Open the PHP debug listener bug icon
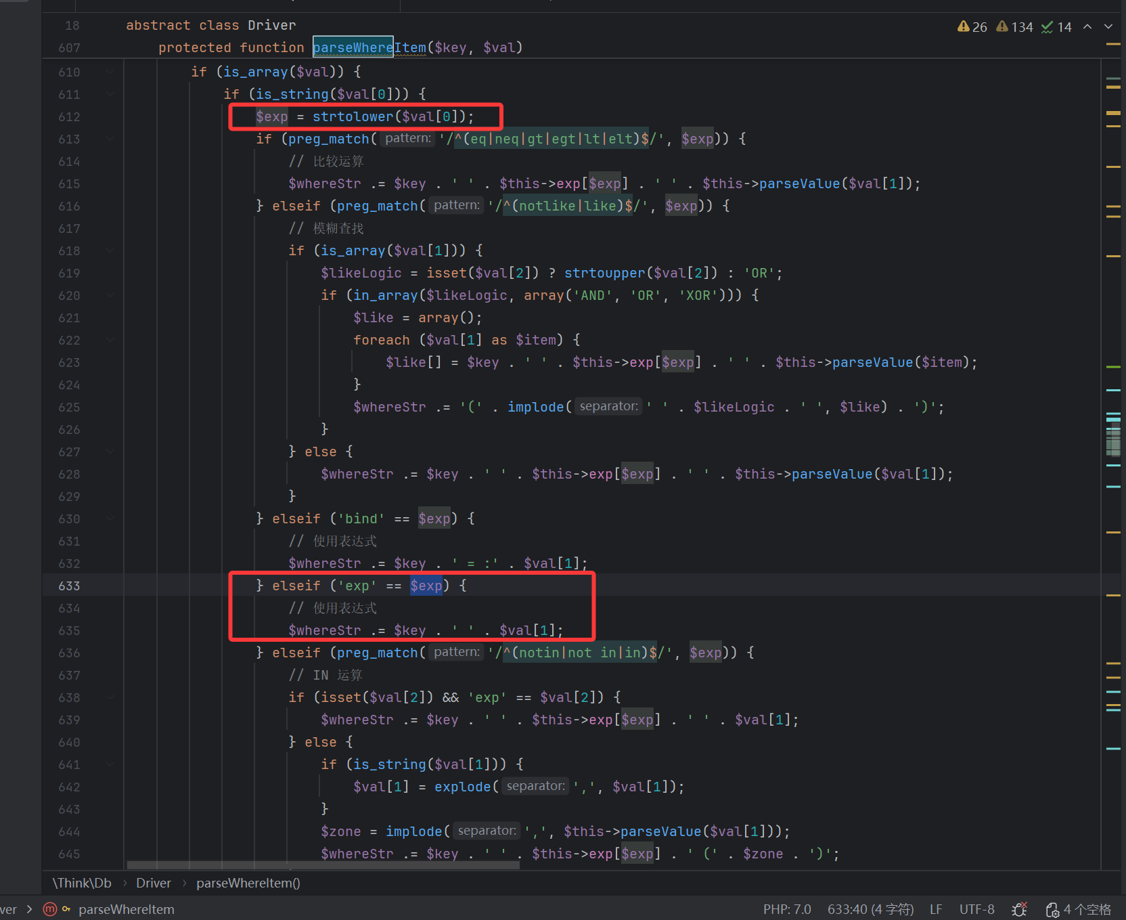Image resolution: width=1126 pixels, height=920 pixels. pos(1019,909)
